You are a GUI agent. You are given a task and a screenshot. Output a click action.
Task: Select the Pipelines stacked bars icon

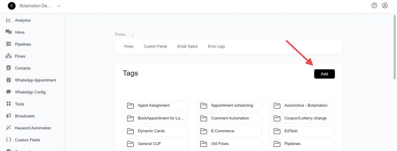point(9,44)
